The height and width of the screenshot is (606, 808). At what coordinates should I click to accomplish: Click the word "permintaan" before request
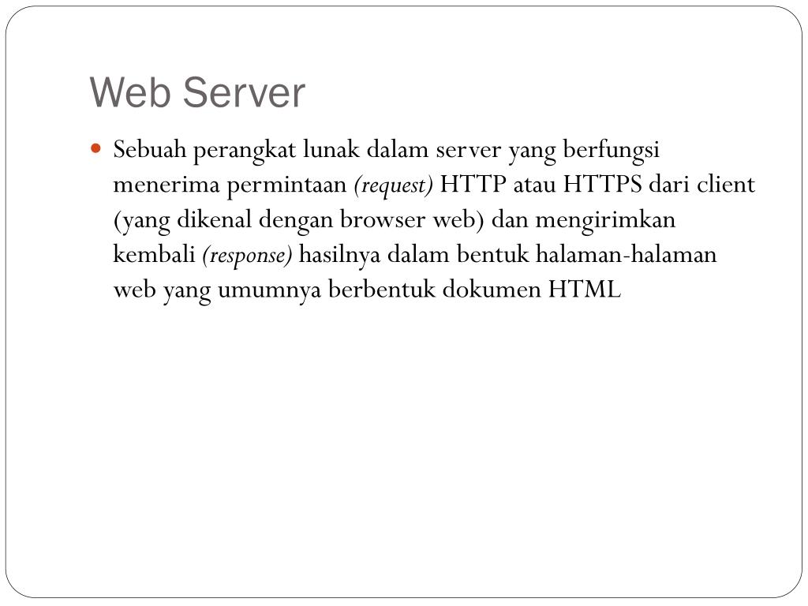click(x=287, y=185)
